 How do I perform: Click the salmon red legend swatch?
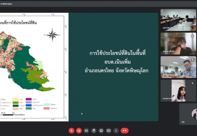coord(47,108)
